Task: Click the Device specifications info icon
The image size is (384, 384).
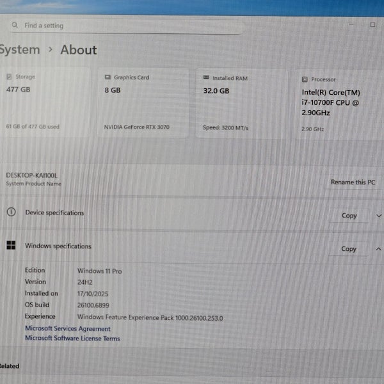Action: click(11, 212)
